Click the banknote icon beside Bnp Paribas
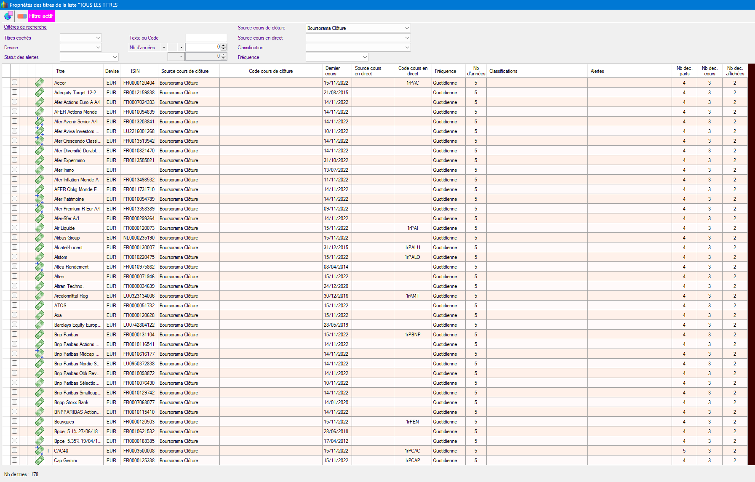The image size is (755, 482). 40,335
